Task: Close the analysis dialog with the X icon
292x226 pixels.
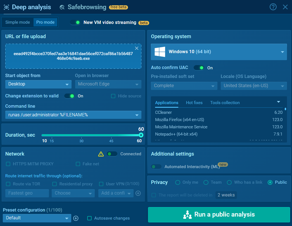Action: pyautogui.click(x=285, y=7)
